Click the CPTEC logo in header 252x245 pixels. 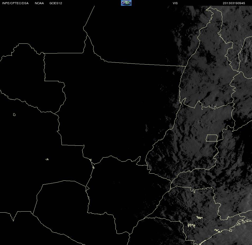click(126, 3)
